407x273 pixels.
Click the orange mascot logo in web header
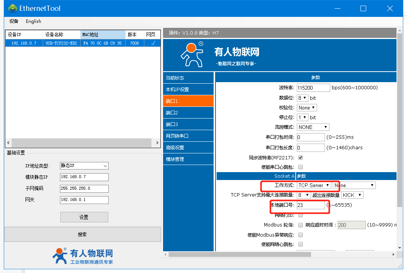pyautogui.click(x=192, y=55)
